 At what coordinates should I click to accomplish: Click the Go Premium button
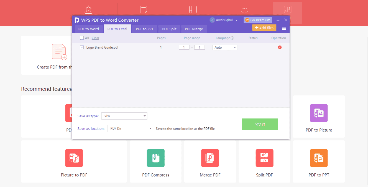[258, 20]
